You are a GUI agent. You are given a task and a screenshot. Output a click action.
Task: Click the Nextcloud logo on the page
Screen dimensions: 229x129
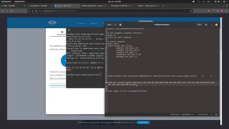(52, 23)
